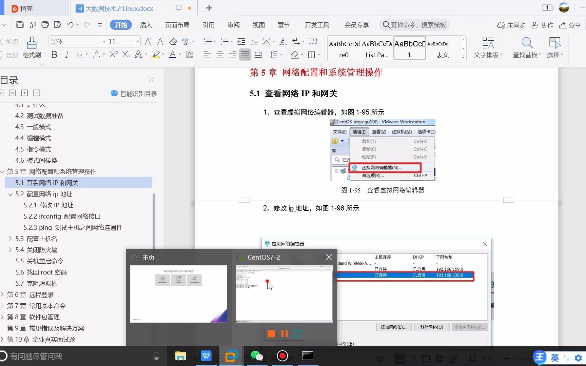This screenshot has height=366, width=586.
Task: Click the align left icon
Action: pyautogui.click(x=207, y=55)
